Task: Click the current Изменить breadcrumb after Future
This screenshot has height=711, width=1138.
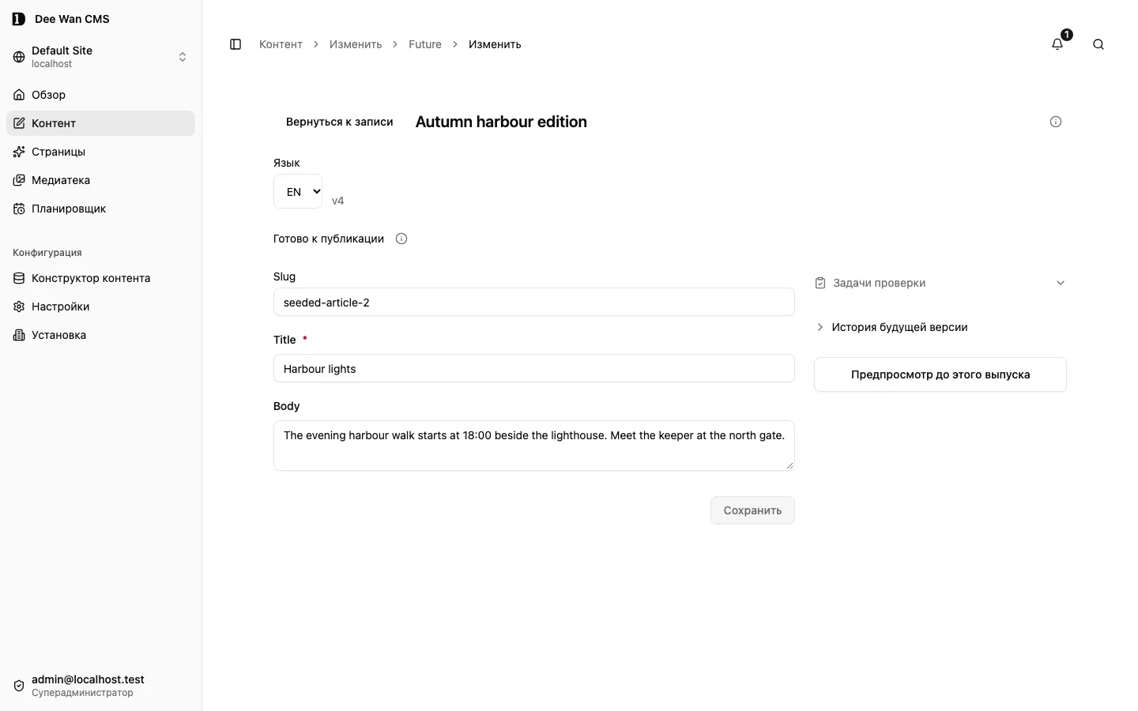Action: click(495, 44)
